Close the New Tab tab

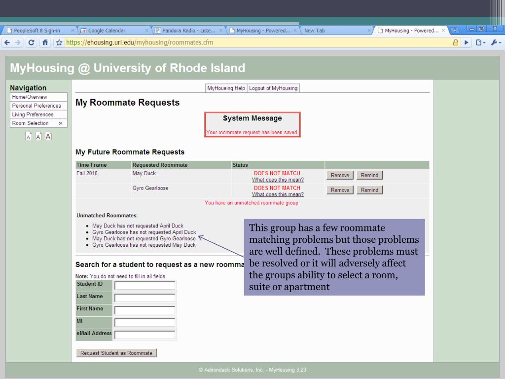coord(369,30)
